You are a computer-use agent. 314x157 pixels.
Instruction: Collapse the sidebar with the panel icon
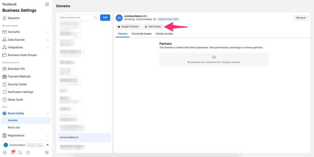[x=47, y=153]
